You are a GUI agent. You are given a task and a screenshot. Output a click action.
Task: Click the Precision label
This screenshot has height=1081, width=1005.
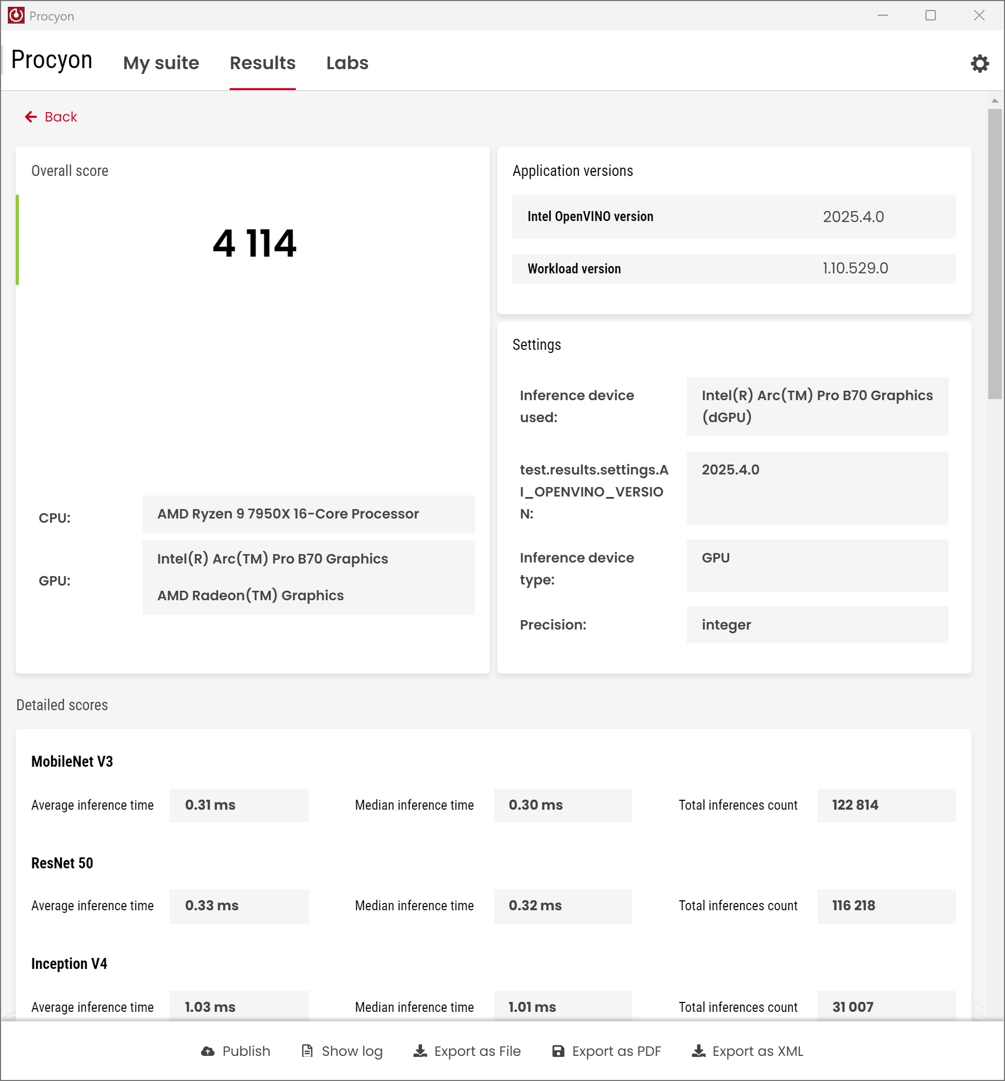pos(553,625)
